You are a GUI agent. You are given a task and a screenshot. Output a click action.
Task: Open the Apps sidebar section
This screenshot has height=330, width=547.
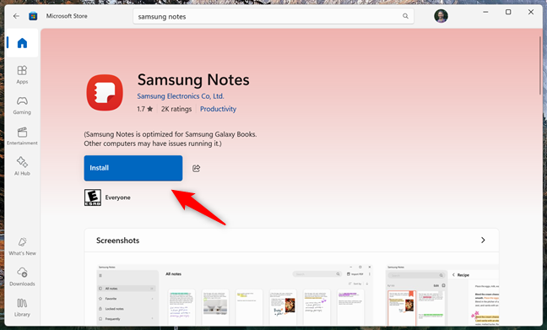(x=22, y=74)
